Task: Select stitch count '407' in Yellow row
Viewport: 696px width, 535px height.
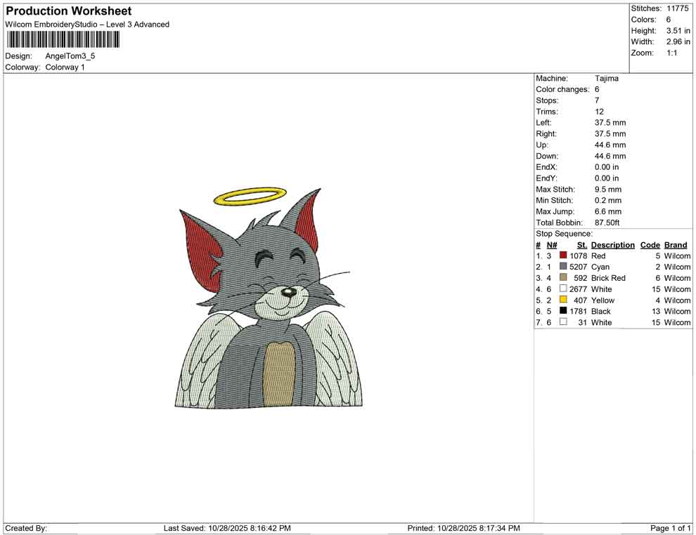Action: coord(581,300)
